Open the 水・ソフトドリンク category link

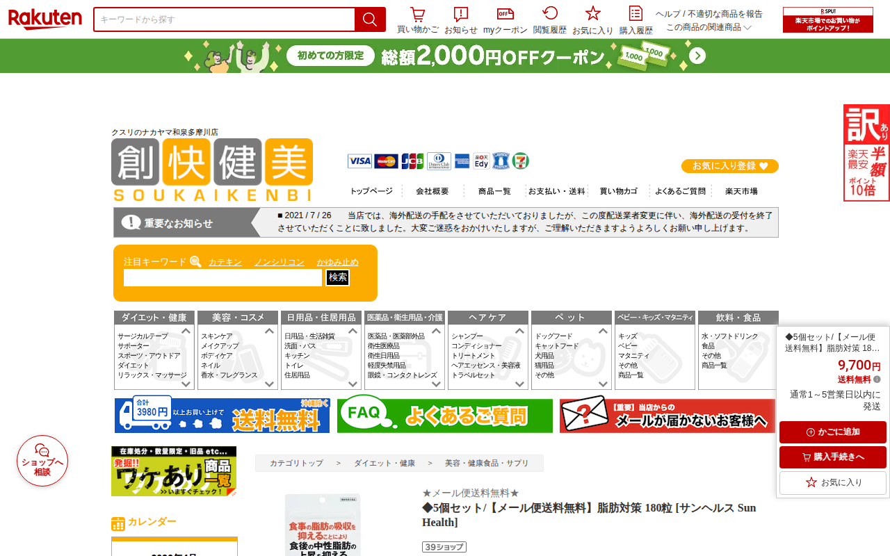point(730,336)
